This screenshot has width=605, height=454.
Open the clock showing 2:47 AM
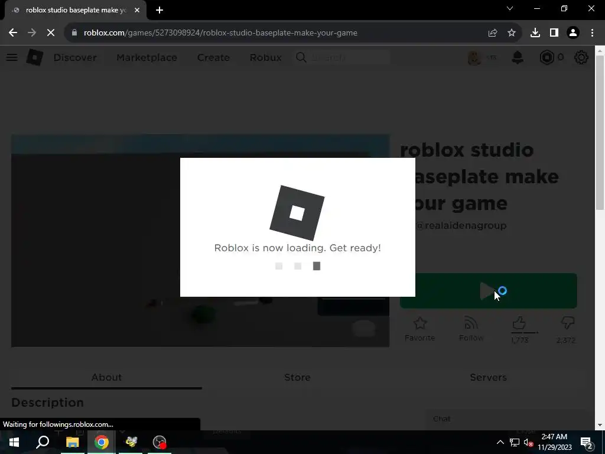pyautogui.click(x=554, y=442)
